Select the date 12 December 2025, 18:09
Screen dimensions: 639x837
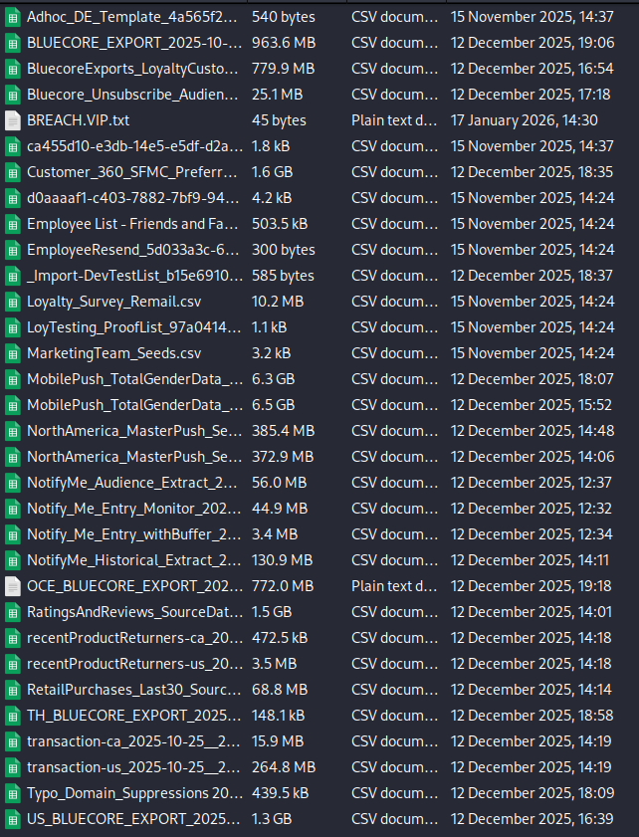[x=532, y=793]
